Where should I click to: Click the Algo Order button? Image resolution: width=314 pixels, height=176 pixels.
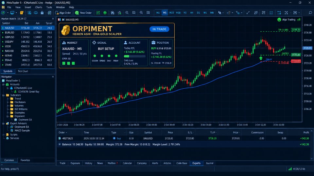(63, 13)
